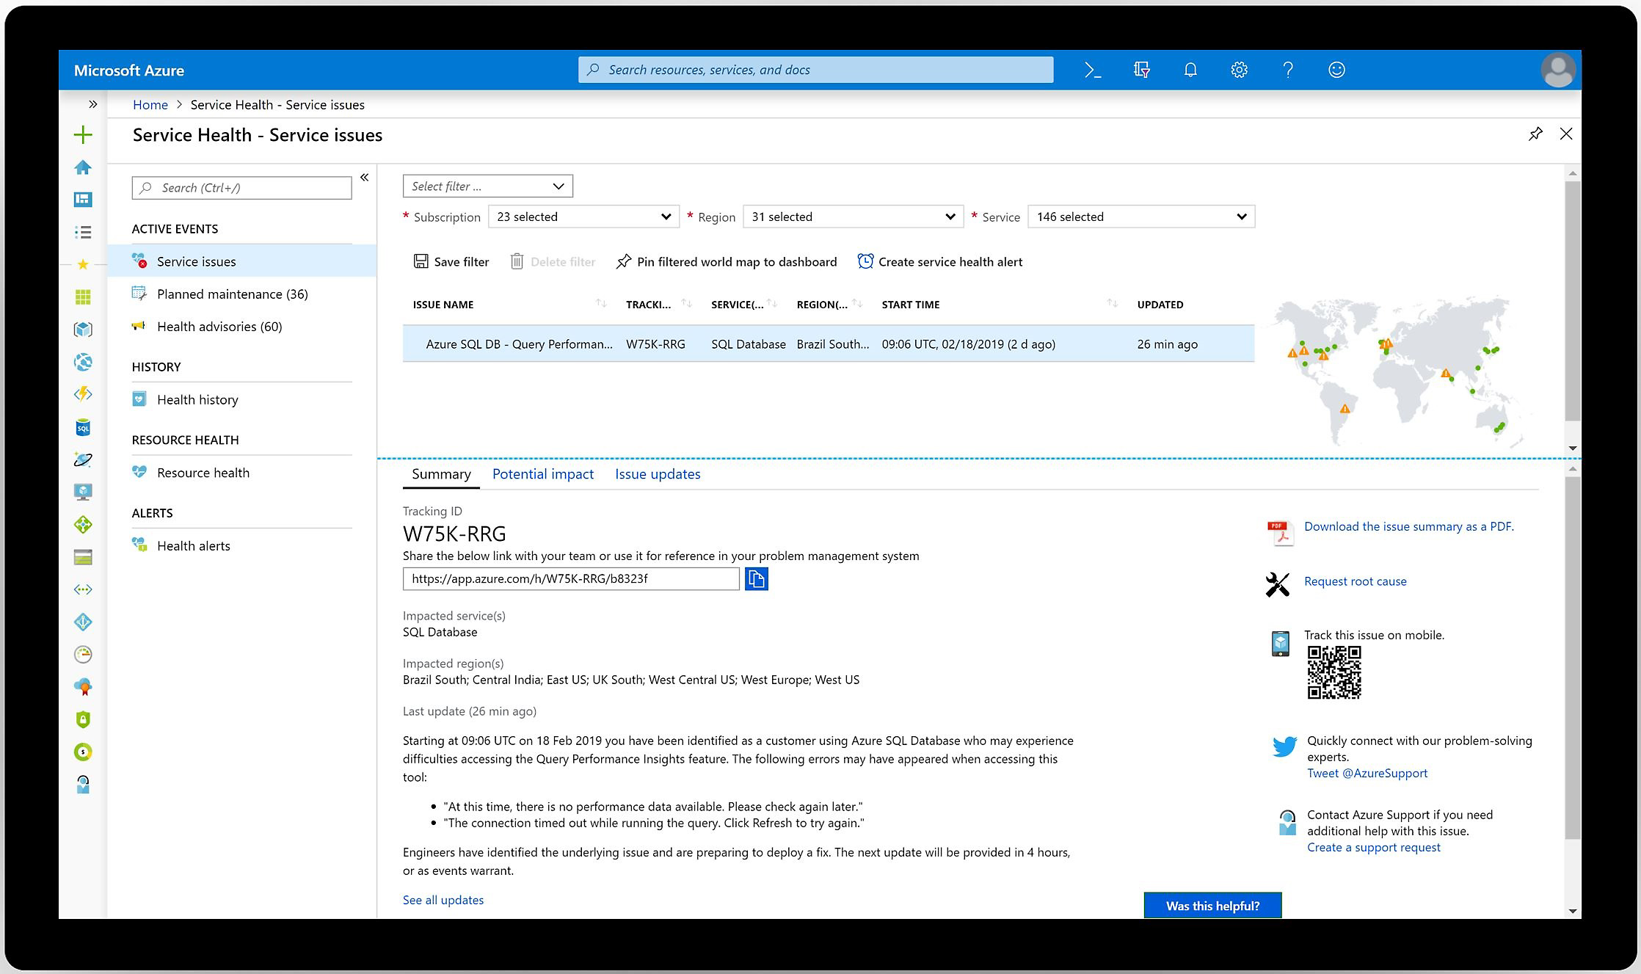
Task: Open the notifications bell
Action: click(x=1190, y=70)
